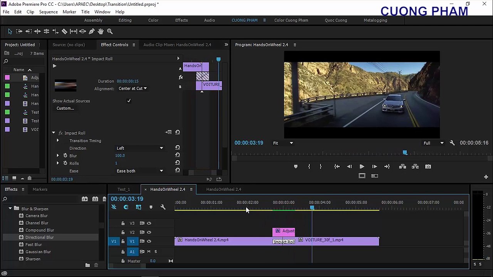Click Go to Out point button
Image resolution: width=493 pixels, height=277 pixels.
(387, 167)
